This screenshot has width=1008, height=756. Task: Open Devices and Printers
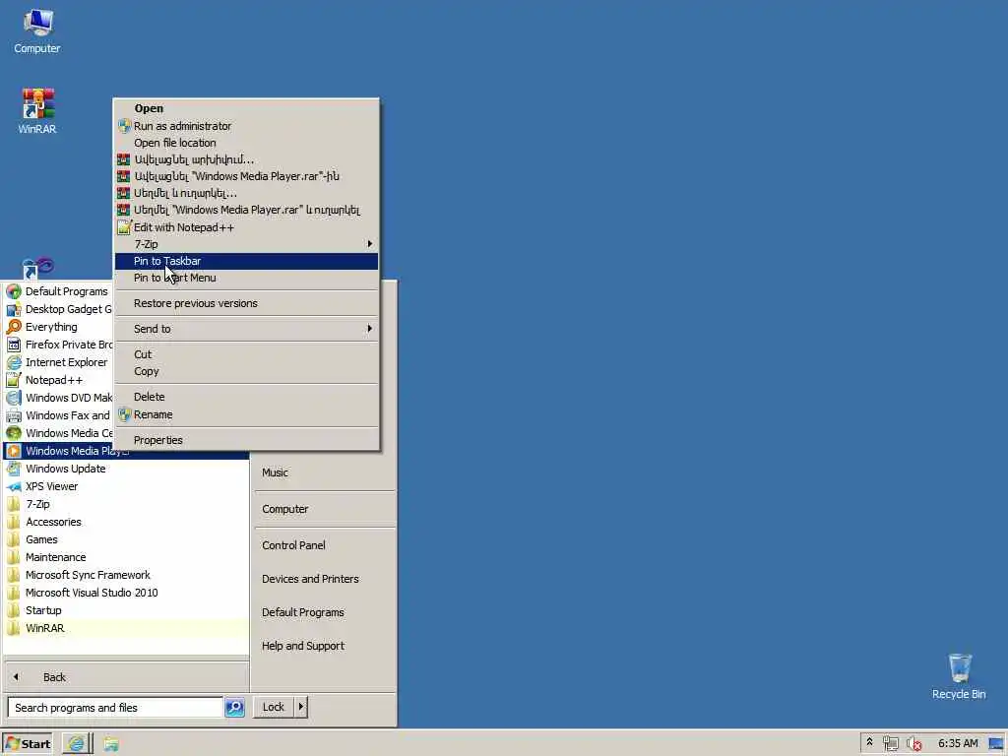(325, 579)
